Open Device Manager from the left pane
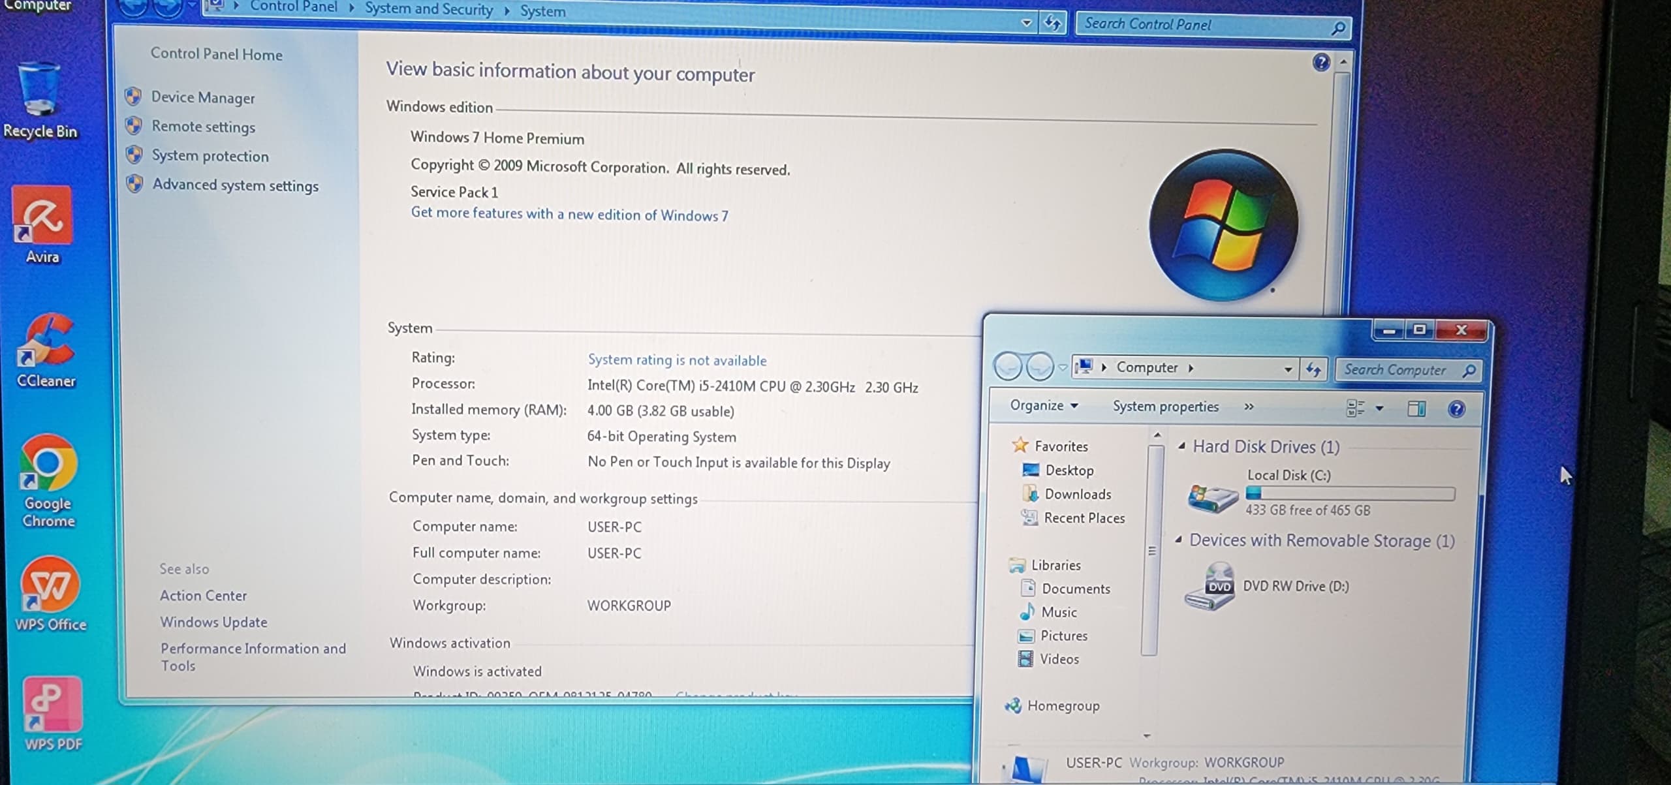The height and width of the screenshot is (785, 1671). (x=203, y=98)
